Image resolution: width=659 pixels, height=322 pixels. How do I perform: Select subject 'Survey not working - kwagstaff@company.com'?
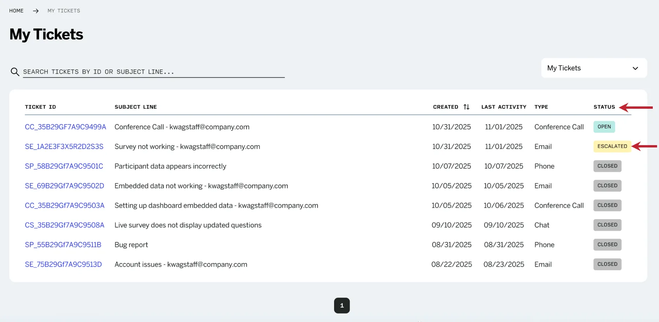coord(187,147)
